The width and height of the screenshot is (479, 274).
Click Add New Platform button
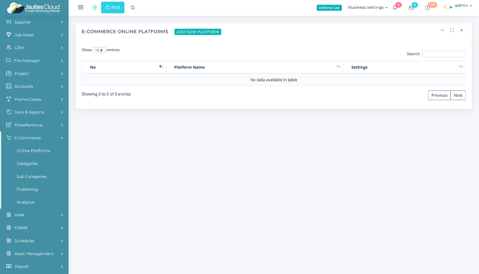pos(198,32)
